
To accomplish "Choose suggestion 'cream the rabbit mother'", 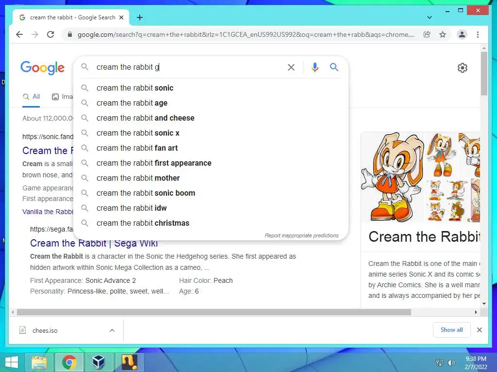I will coord(211,178).
